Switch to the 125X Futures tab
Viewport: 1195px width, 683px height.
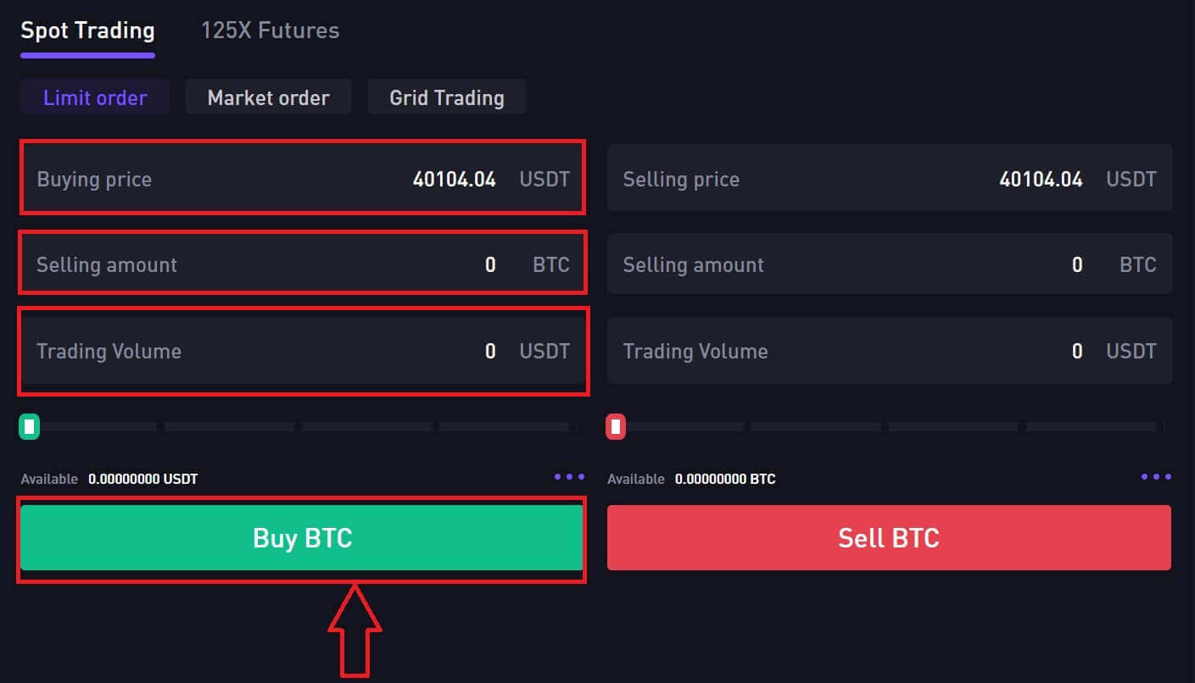tap(270, 30)
